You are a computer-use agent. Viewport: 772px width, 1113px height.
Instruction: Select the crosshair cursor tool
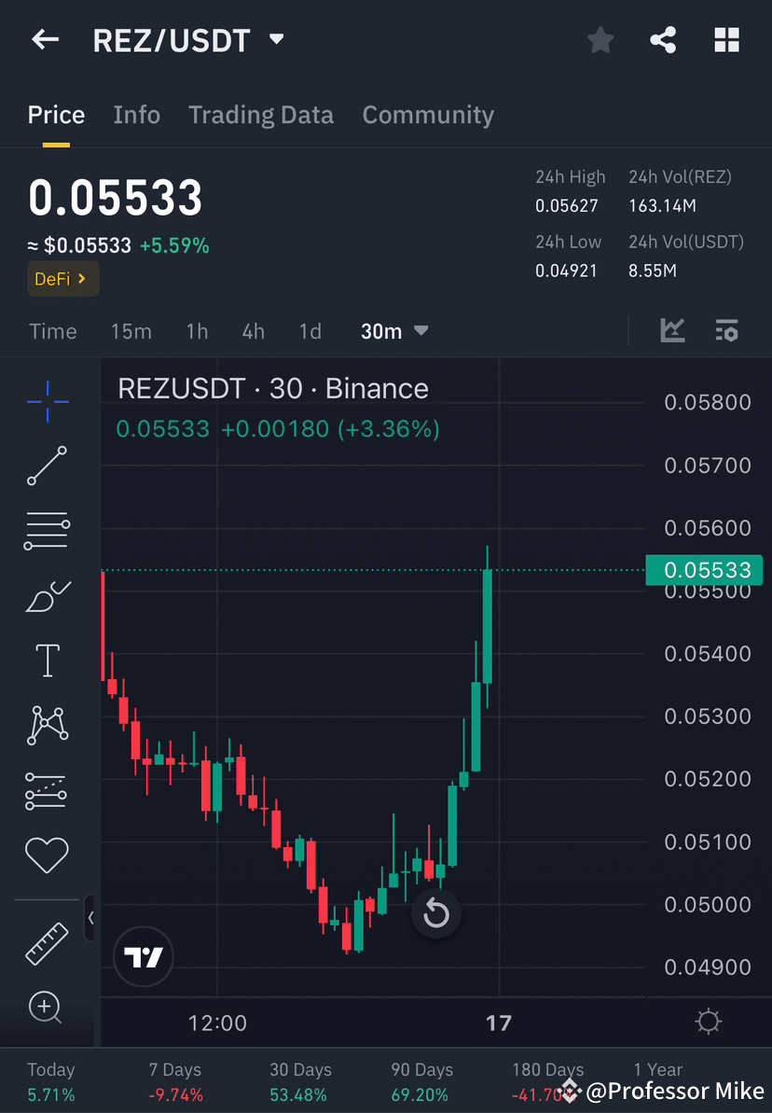[47, 399]
